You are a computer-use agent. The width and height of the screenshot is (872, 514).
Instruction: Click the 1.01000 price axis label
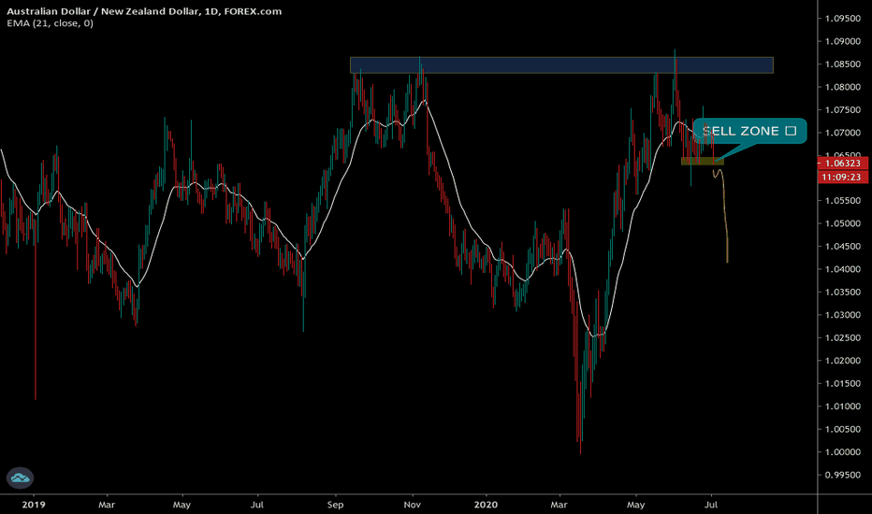tap(842, 406)
